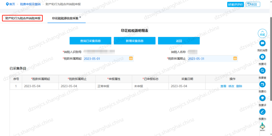The height and width of the screenshot is (136, 272).
Task: Click the 税款所属期起 date field
Action: click(108, 58)
